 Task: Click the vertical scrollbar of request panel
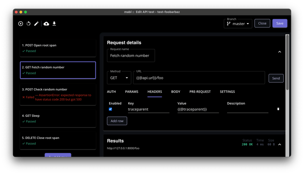click(x=287, y=62)
